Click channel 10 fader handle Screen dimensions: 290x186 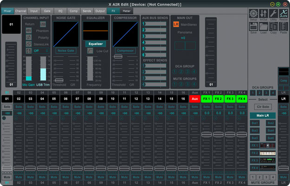point(113,168)
